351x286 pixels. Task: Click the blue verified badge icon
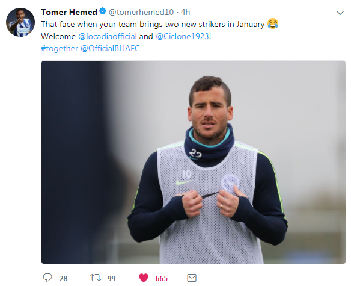pyautogui.click(x=103, y=11)
